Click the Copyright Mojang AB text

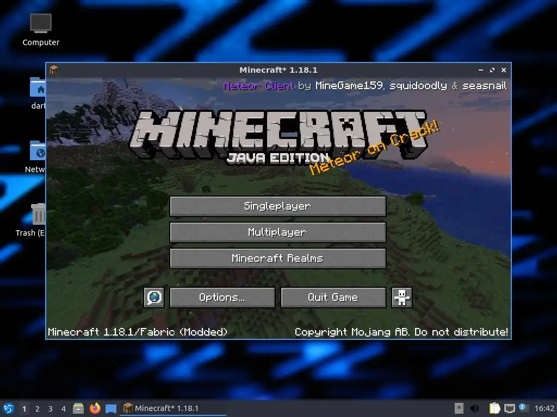tap(401, 332)
